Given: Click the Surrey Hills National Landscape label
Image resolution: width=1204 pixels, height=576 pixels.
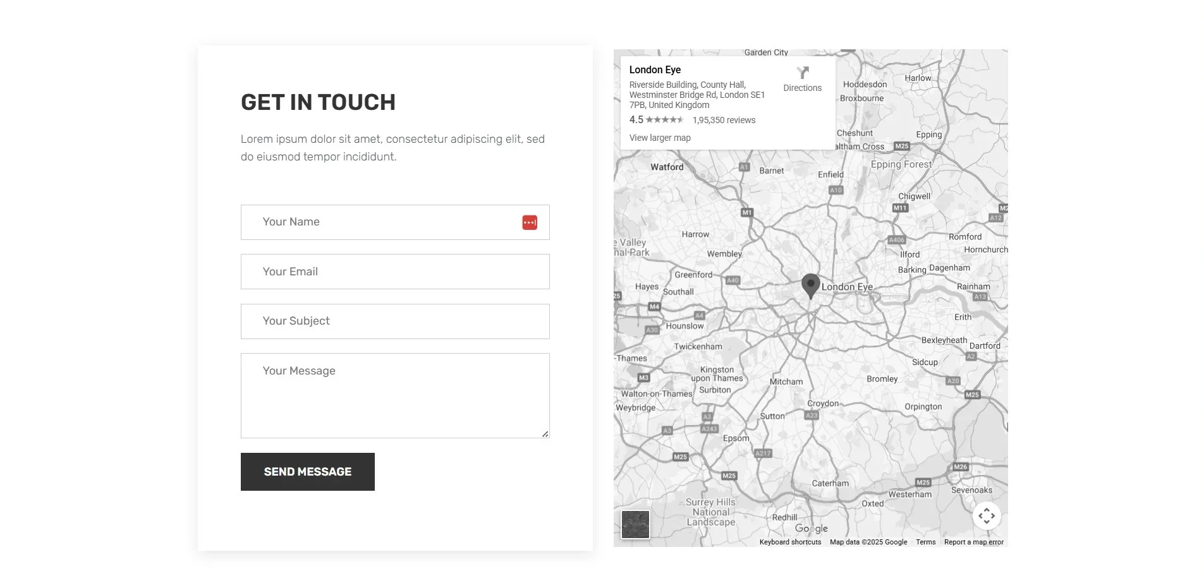Looking at the screenshot, I should (711, 512).
